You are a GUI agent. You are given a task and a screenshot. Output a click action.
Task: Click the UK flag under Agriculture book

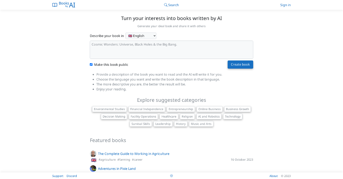coord(94,160)
